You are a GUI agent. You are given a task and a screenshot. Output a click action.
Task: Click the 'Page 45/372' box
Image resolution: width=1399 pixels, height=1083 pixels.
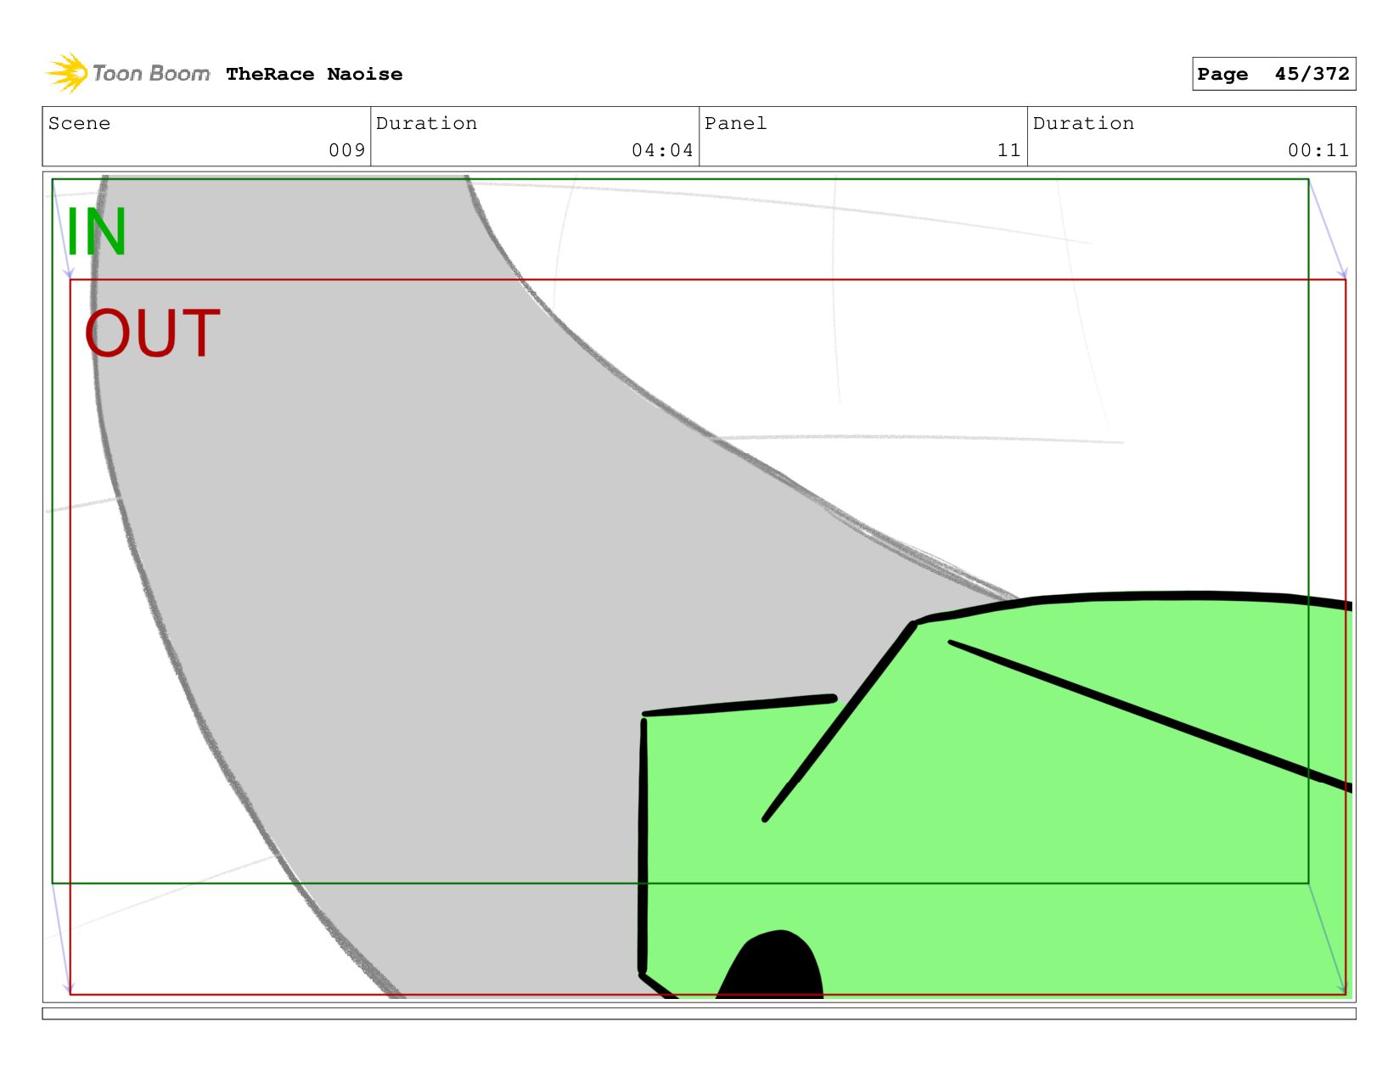coord(1273,74)
